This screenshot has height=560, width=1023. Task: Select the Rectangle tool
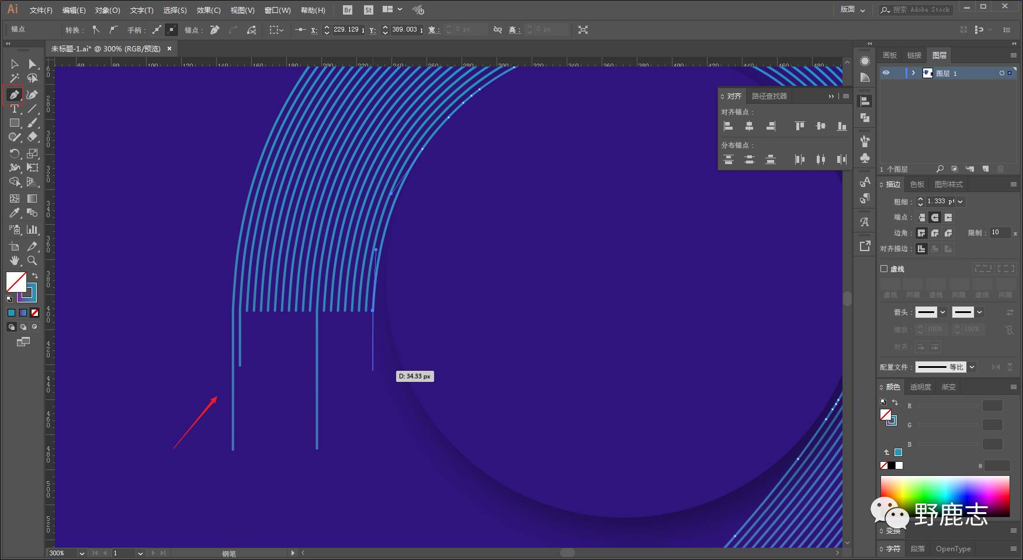(14, 123)
